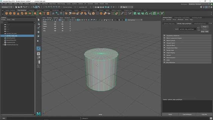This screenshot has width=213, height=120.
Task: Expand the Extra Attributes section
Action: click(x=187, y=63)
